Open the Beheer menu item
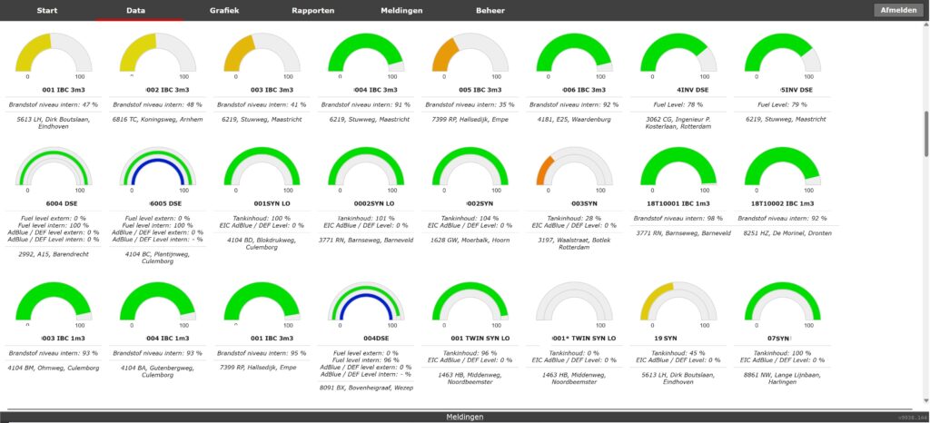The width and height of the screenshot is (930, 423). tap(490, 10)
